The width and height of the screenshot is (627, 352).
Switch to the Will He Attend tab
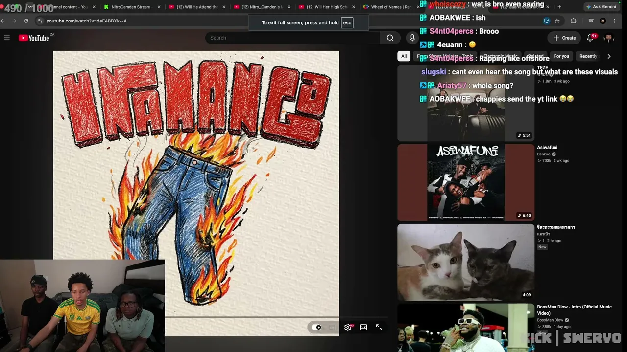tap(197, 7)
